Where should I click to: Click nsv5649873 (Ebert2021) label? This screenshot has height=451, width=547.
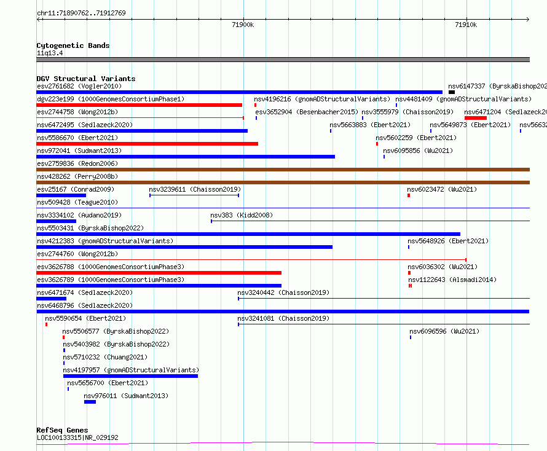click(470, 125)
